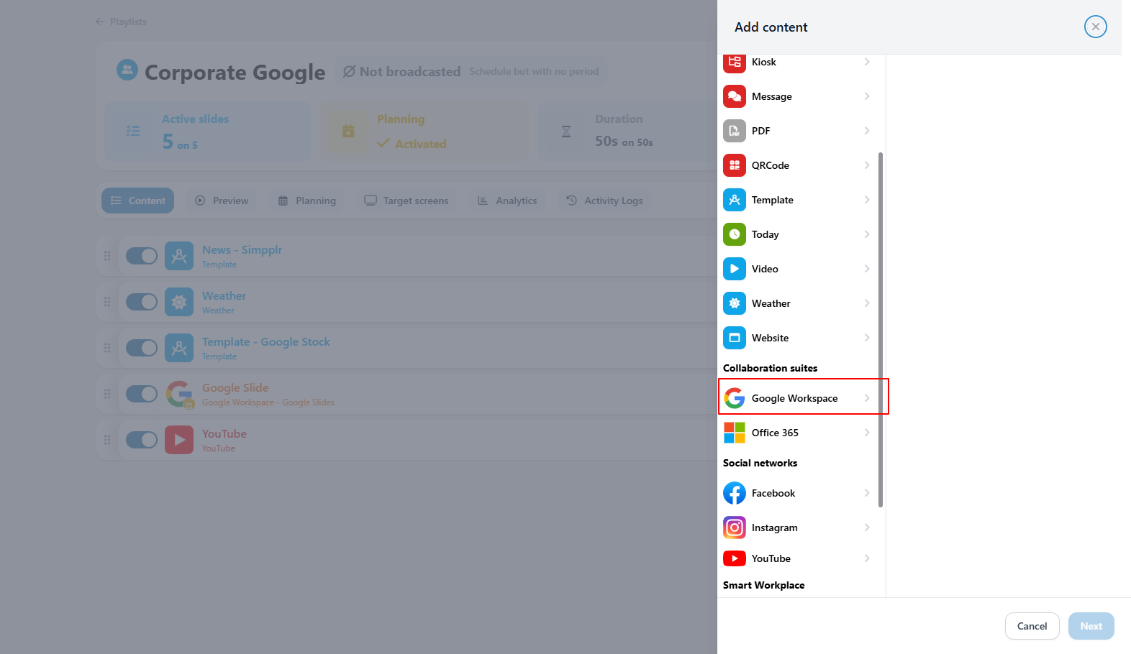
Task: Click the Weather chevron in Add content
Action: pos(867,303)
